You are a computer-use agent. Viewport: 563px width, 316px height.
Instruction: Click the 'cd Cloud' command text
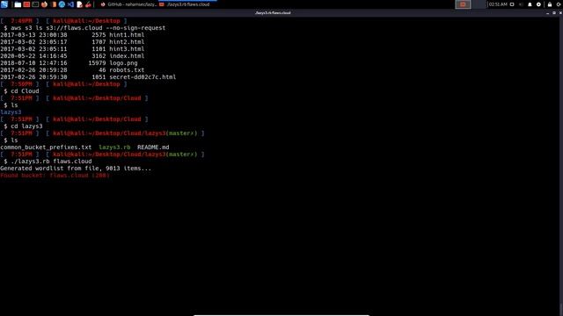(x=25, y=91)
